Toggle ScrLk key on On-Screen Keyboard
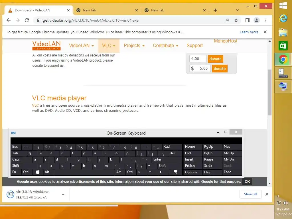 [212, 166]
